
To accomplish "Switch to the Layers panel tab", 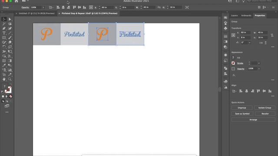I will point(235,16).
